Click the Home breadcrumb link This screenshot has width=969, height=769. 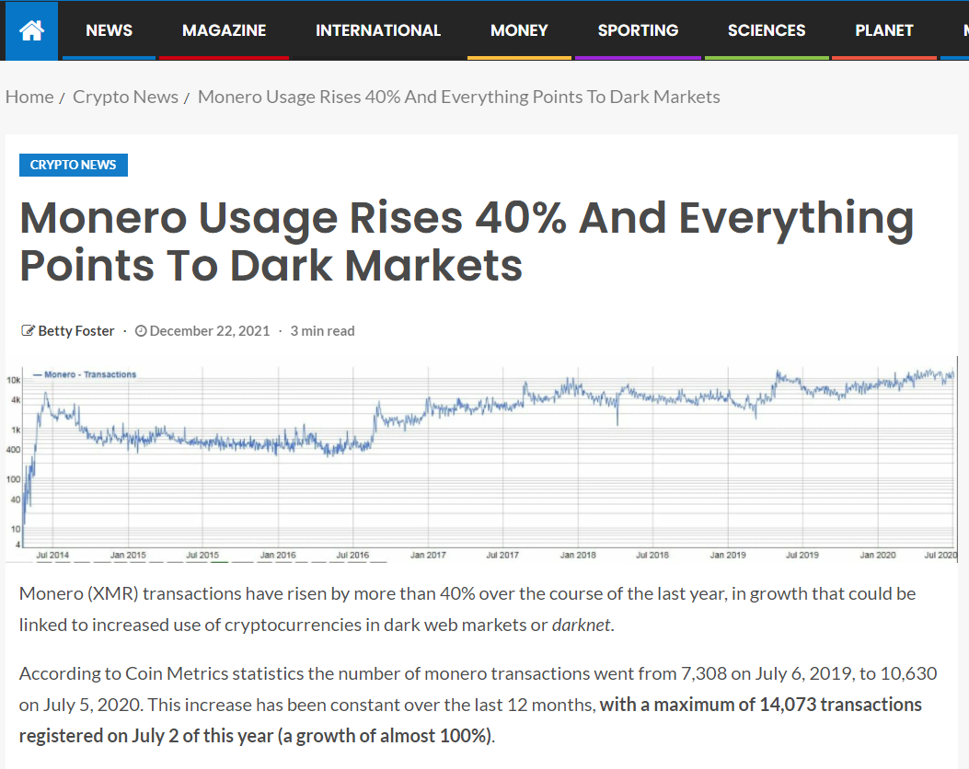29,97
